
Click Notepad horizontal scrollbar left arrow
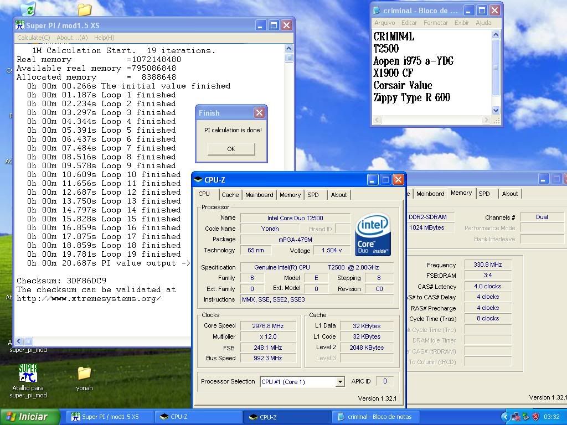377,120
